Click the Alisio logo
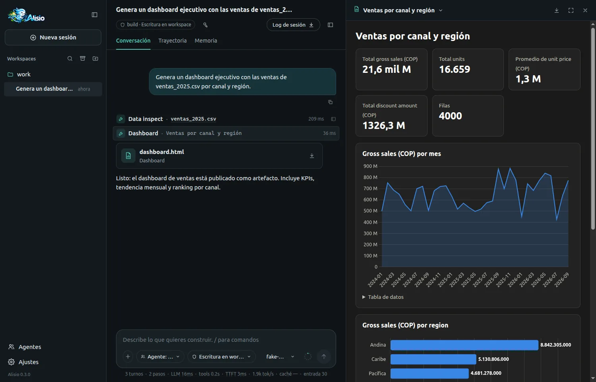 pos(26,16)
